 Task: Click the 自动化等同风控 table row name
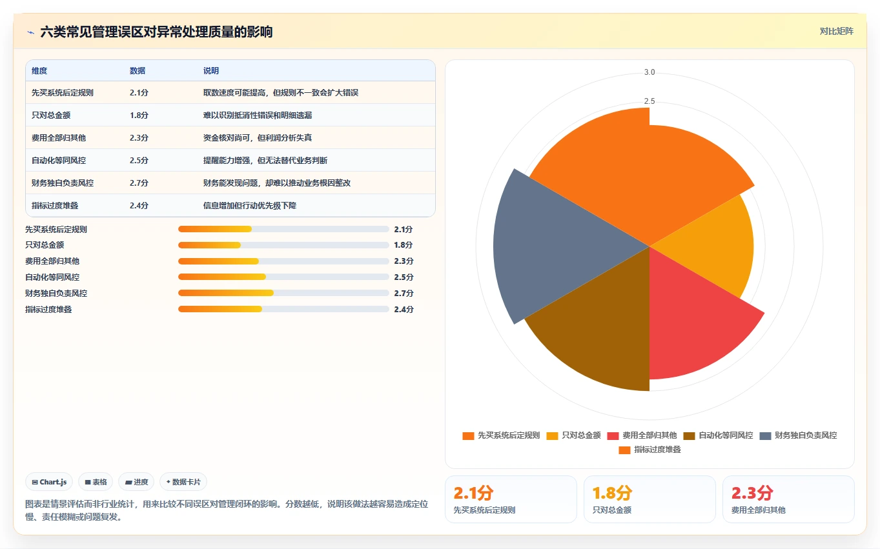coord(59,161)
